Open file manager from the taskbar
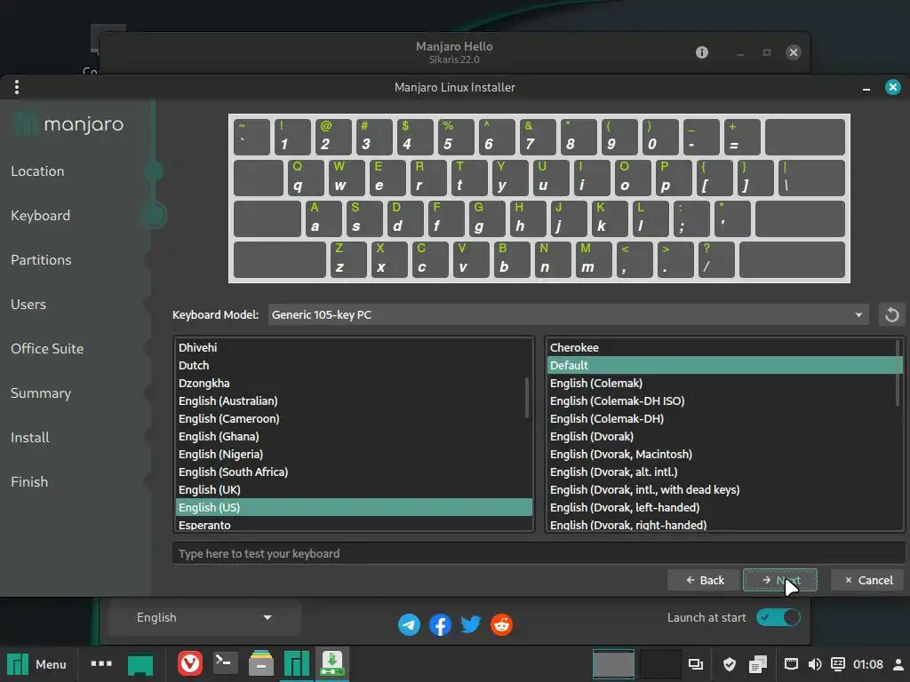910x682 pixels. click(x=261, y=663)
